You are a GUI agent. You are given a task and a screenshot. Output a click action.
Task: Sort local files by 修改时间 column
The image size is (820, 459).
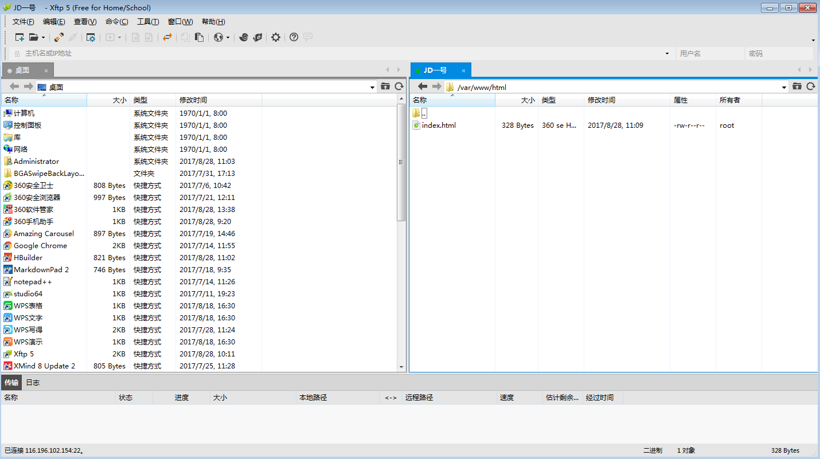click(219, 100)
